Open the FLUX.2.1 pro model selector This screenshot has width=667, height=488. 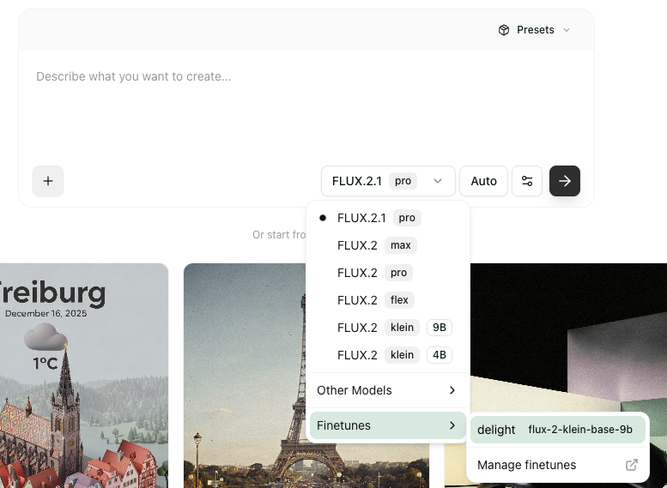(x=388, y=181)
